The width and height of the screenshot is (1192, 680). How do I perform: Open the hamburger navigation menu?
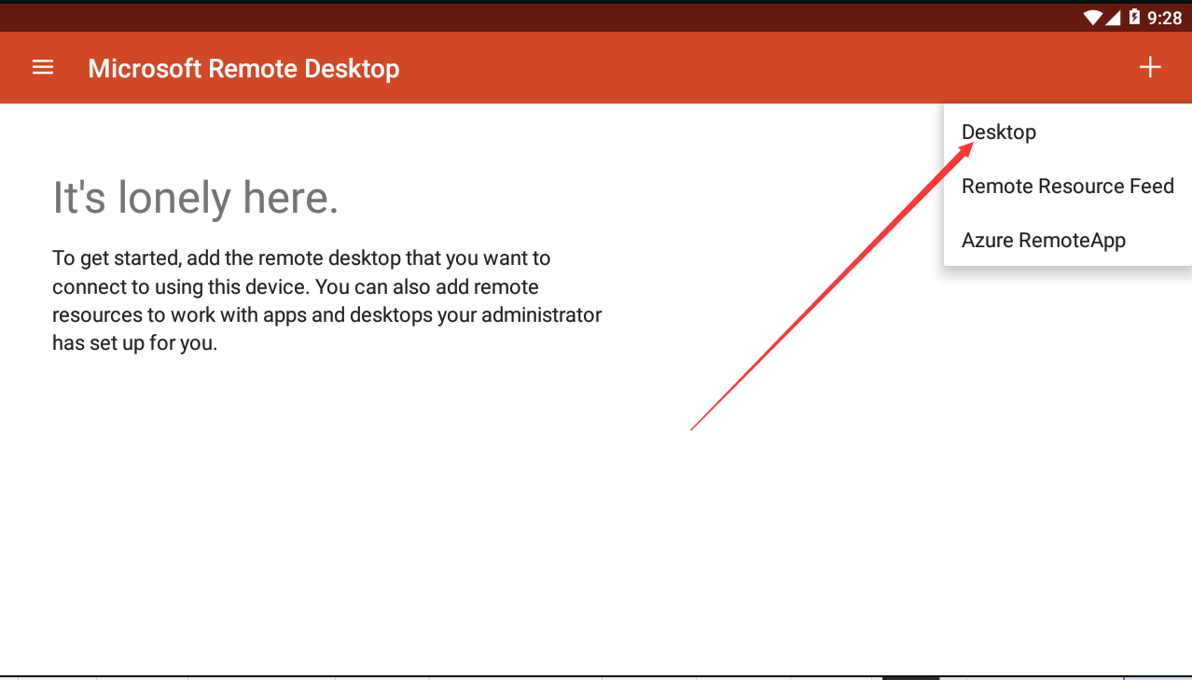[43, 67]
